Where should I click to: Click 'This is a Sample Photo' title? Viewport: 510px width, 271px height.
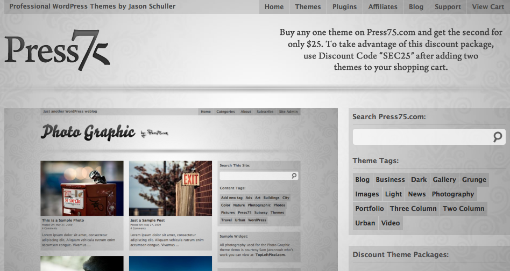[x=63, y=220]
